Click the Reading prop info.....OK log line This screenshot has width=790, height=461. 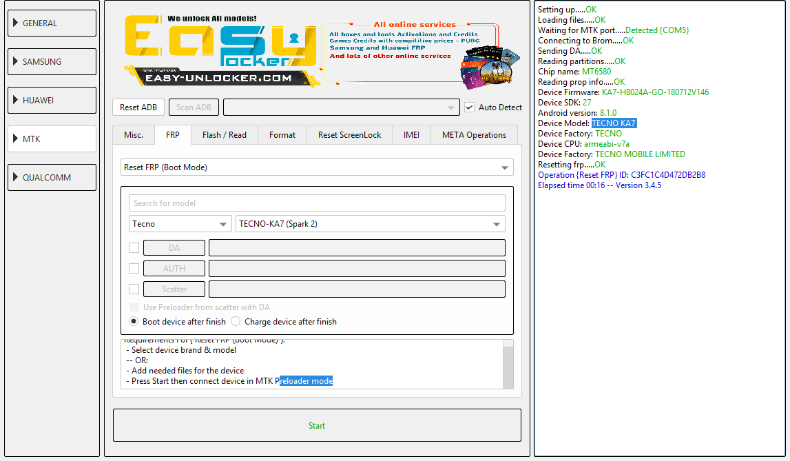[581, 82]
